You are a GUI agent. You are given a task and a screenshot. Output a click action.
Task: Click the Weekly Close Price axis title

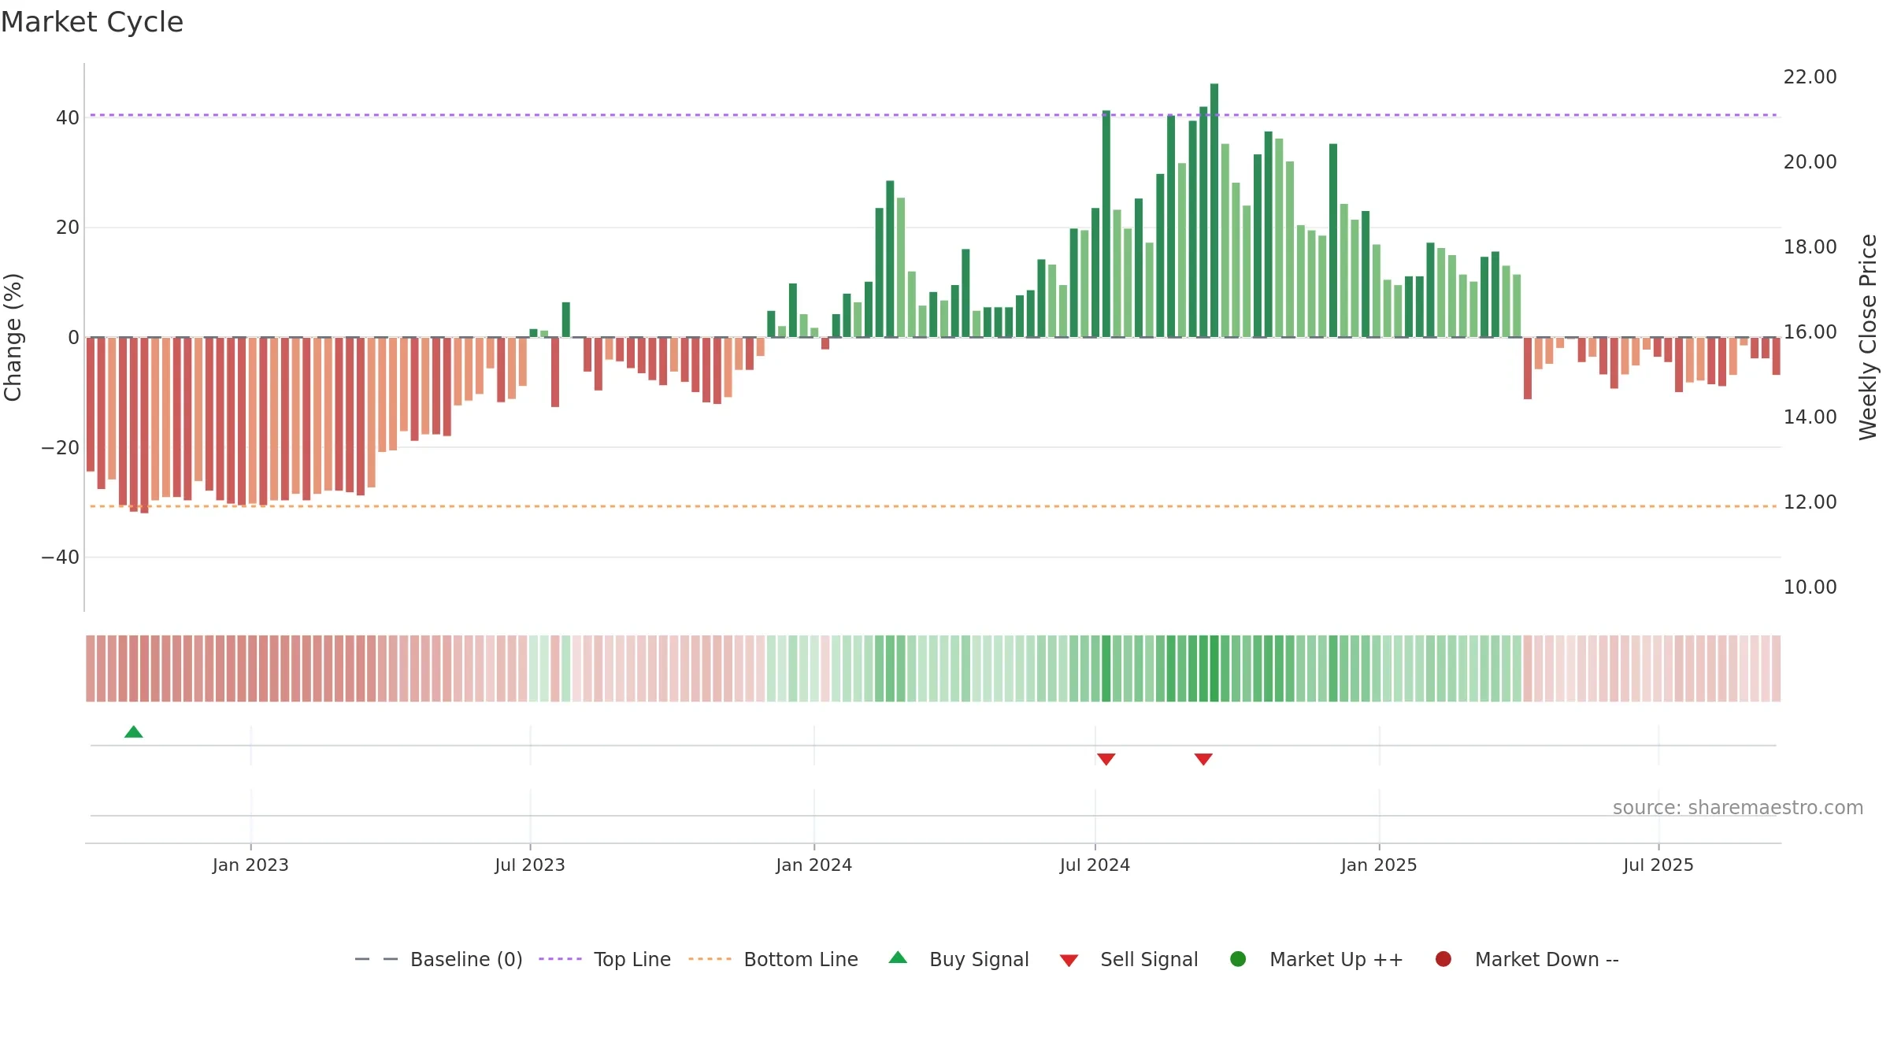pyautogui.click(x=1868, y=337)
